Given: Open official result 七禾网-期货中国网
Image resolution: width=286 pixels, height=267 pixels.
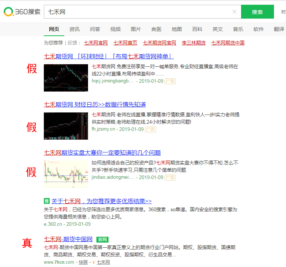Looking at the screenshot, I should (x=68, y=239).
